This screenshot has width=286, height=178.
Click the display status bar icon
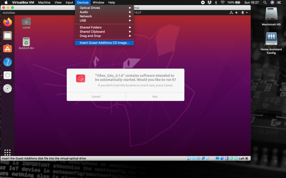217,158
